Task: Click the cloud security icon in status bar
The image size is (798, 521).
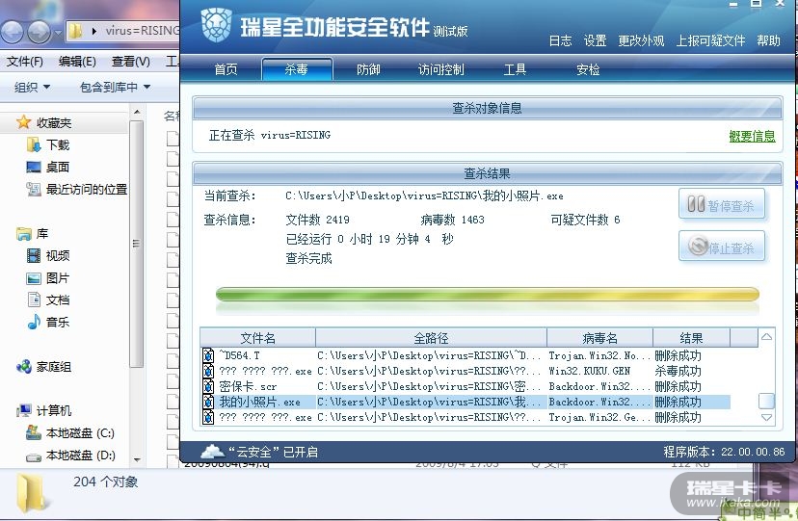Action: pos(212,452)
